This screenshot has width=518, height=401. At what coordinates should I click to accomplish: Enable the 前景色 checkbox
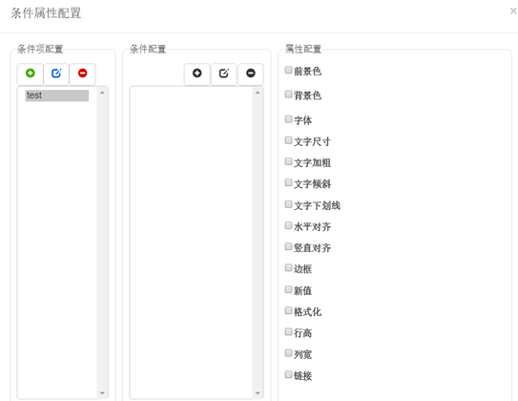point(288,70)
